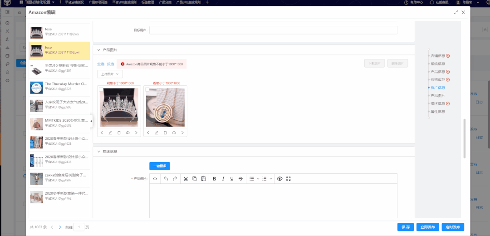Click the 全选 link above the images
Screen dimensions: 490x236
(x=101, y=64)
